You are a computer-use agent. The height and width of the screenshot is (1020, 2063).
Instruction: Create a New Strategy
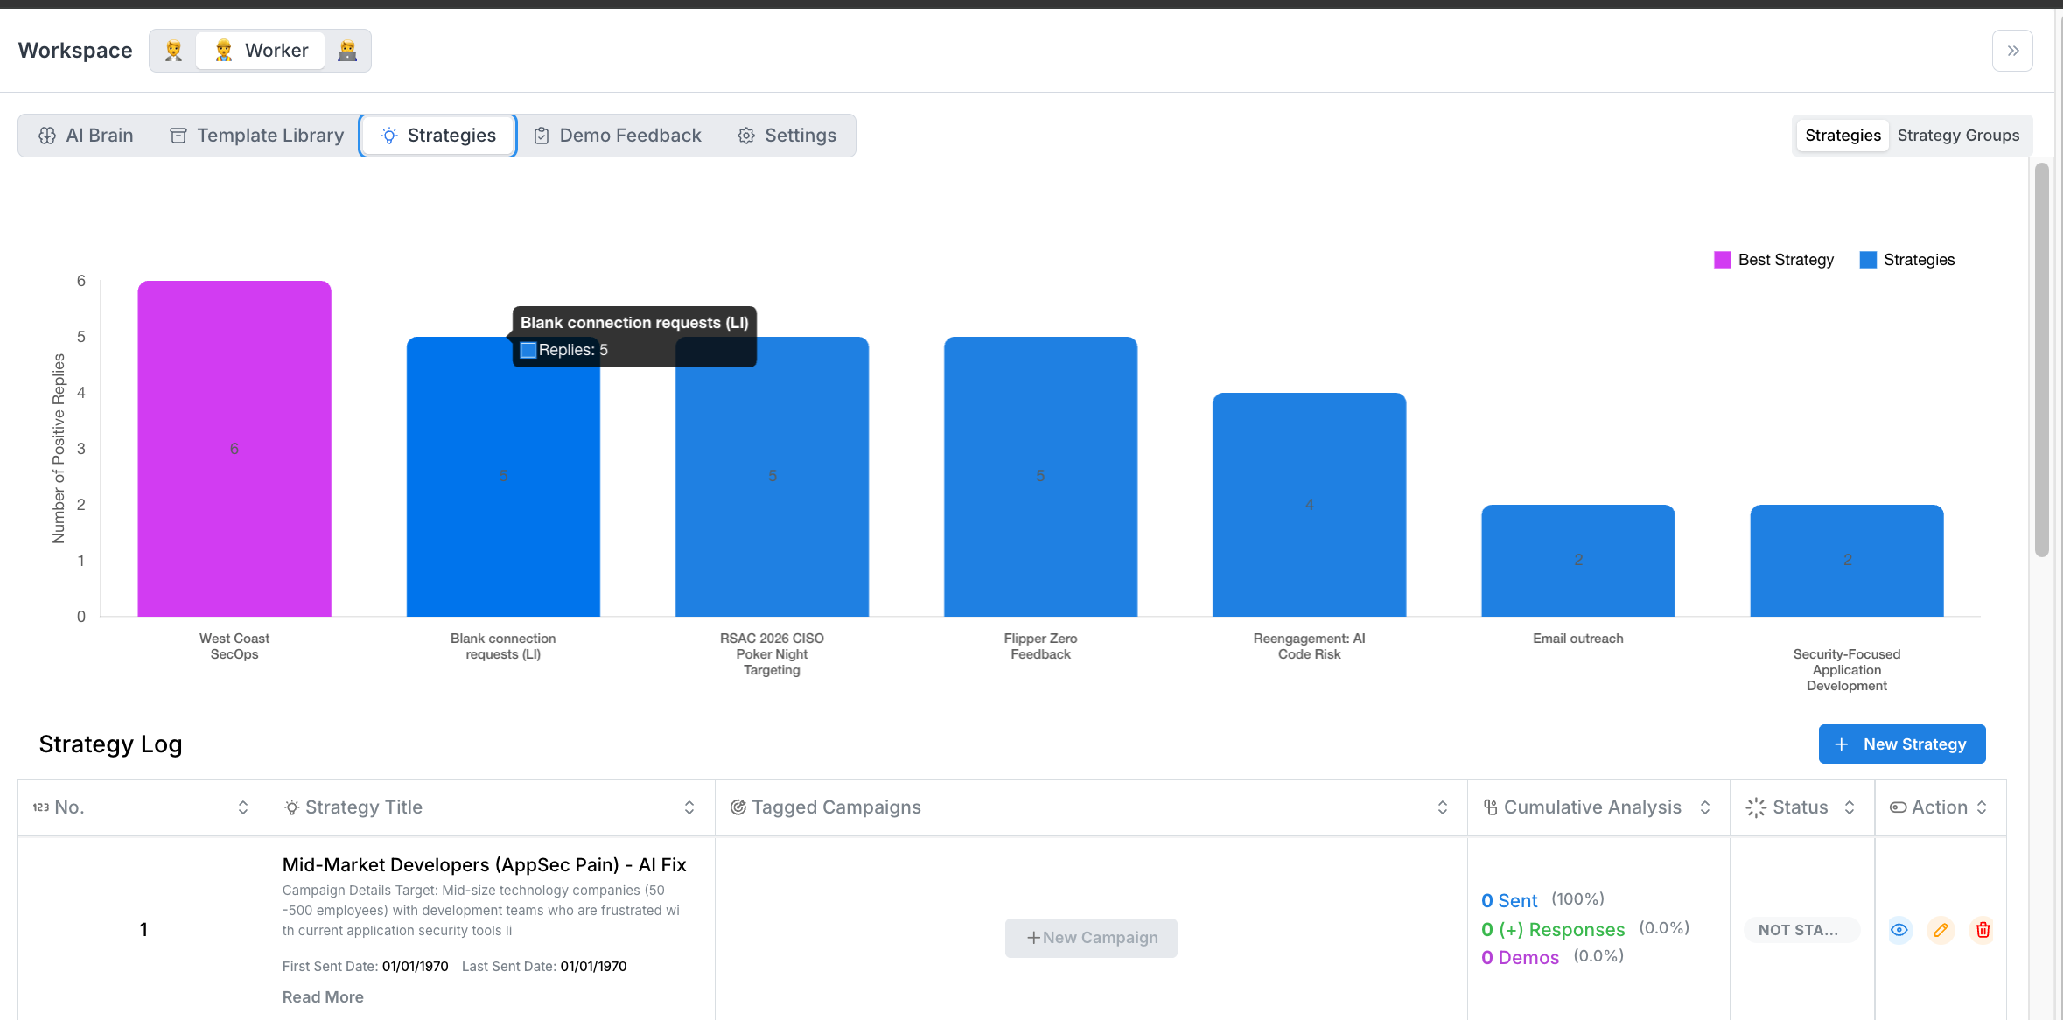tap(1902, 744)
